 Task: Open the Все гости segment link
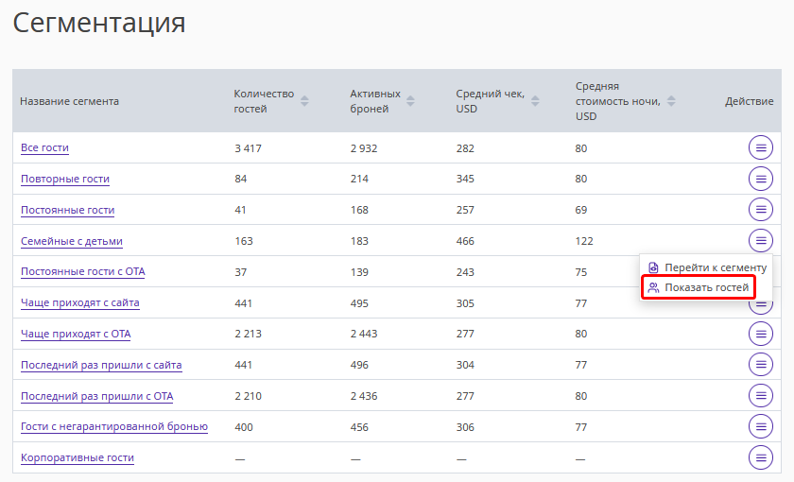[44, 148]
